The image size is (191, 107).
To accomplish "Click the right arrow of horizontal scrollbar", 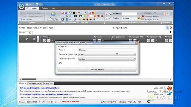I will click(x=171, y=79).
